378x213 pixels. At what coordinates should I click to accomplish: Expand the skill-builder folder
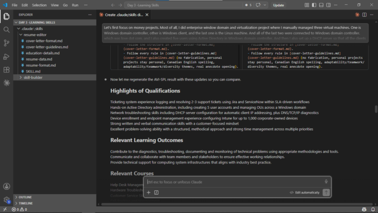tap(33, 77)
